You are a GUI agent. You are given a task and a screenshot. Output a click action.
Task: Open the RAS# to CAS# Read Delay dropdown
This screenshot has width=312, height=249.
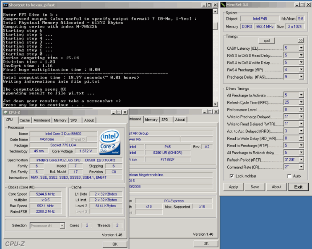click(301, 55)
